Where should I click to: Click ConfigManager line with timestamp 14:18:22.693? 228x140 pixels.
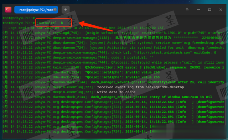(x=113, y=122)
